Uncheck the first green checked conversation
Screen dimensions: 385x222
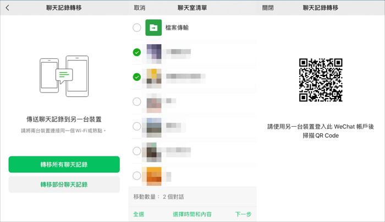pyautogui.click(x=137, y=52)
